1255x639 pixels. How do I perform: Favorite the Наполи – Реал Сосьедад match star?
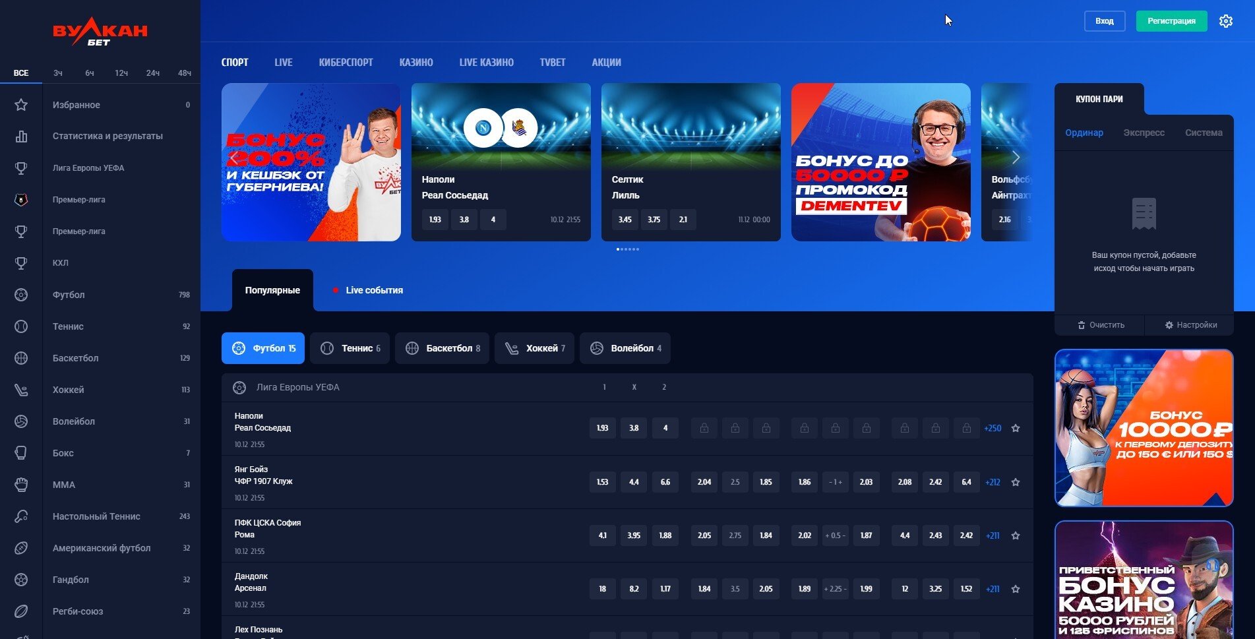point(1016,429)
